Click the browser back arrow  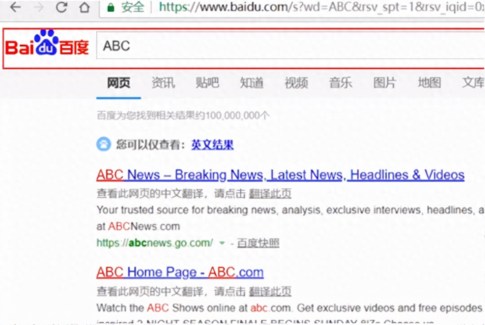click(15, 7)
